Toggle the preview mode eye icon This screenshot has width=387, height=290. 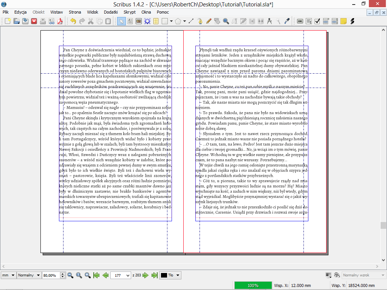[x=337, y=275]
